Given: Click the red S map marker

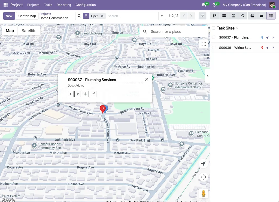Looking at the screenshot, I should [102, 109].
